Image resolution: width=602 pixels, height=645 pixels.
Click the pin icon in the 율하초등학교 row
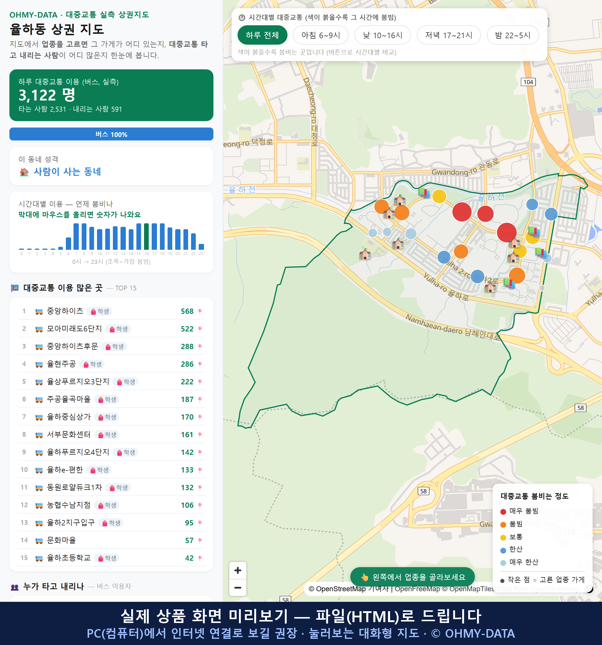200,558
